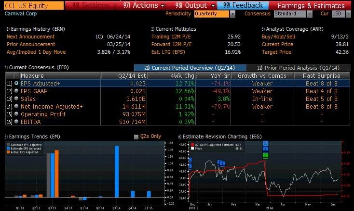Click the Operating Profit value 93.075M
The image size is (354, 211).
coord(134,114)
